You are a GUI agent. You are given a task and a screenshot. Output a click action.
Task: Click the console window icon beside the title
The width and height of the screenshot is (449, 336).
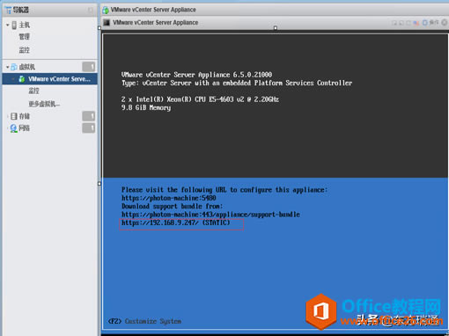(x=107, y=23)
